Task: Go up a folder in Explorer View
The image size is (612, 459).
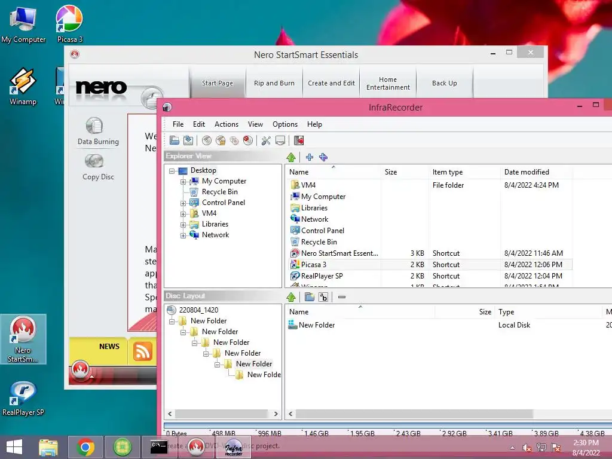Action: point(291,157)
